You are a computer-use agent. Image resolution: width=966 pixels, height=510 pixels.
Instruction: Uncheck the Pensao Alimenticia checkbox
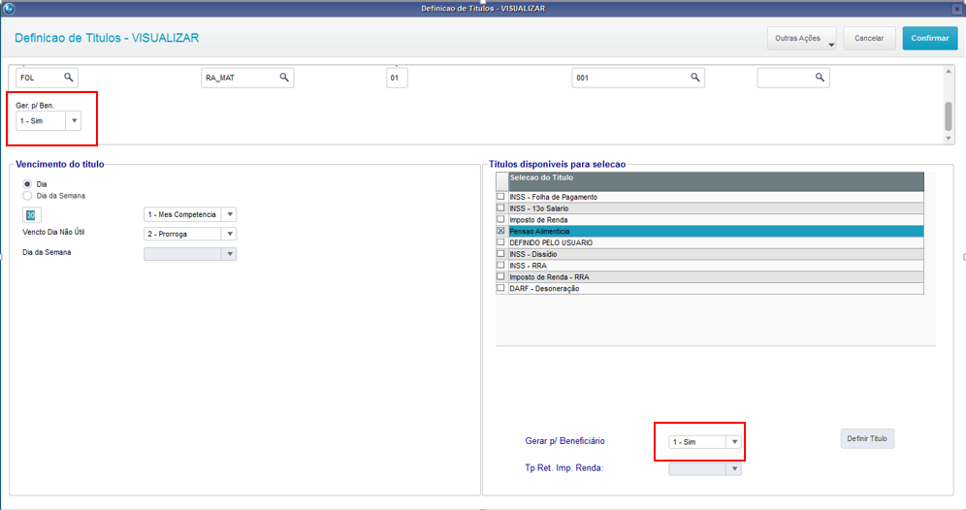[500, 231]
